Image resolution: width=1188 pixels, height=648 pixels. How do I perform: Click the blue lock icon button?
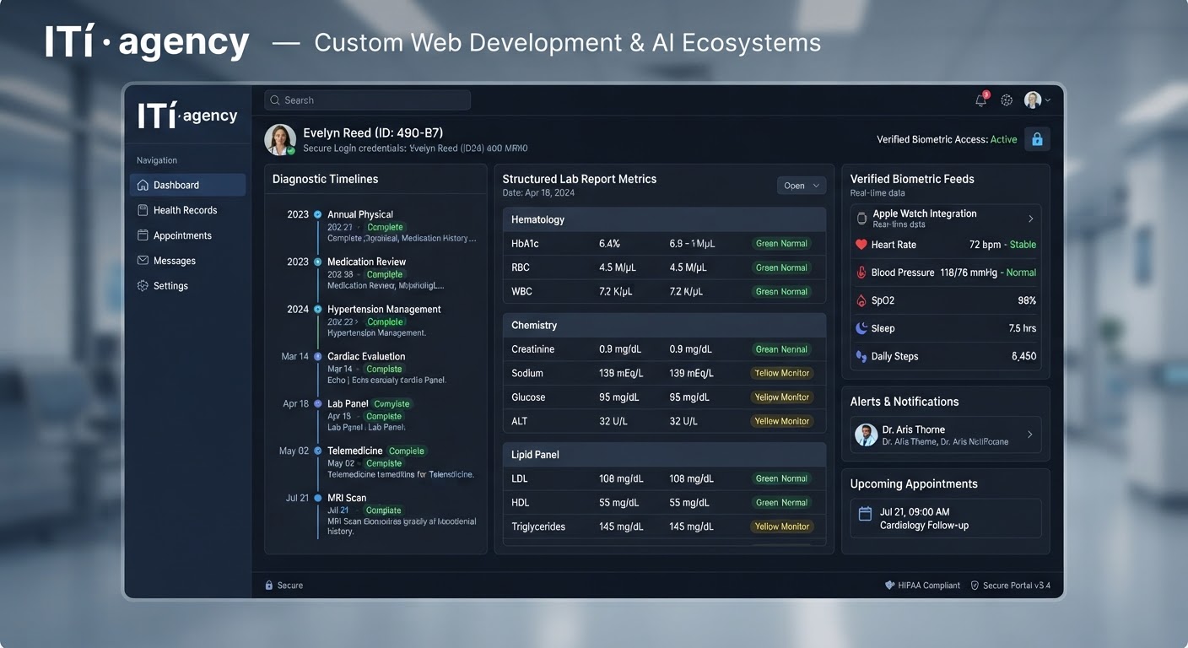click(x=1037, y=139)
